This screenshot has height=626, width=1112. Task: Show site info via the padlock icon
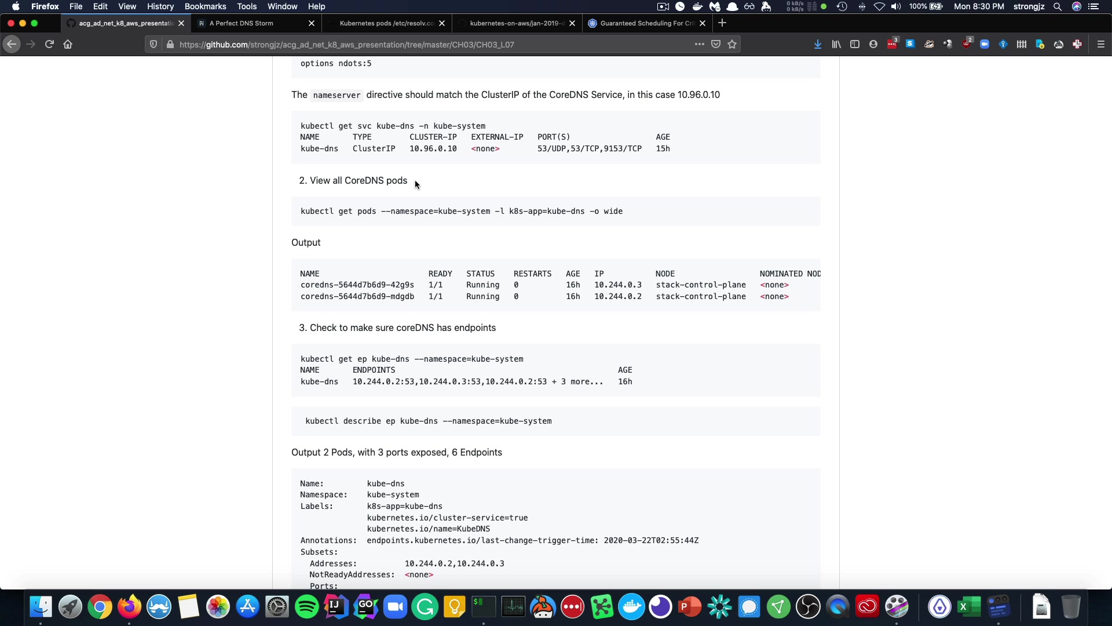point(170,44)
